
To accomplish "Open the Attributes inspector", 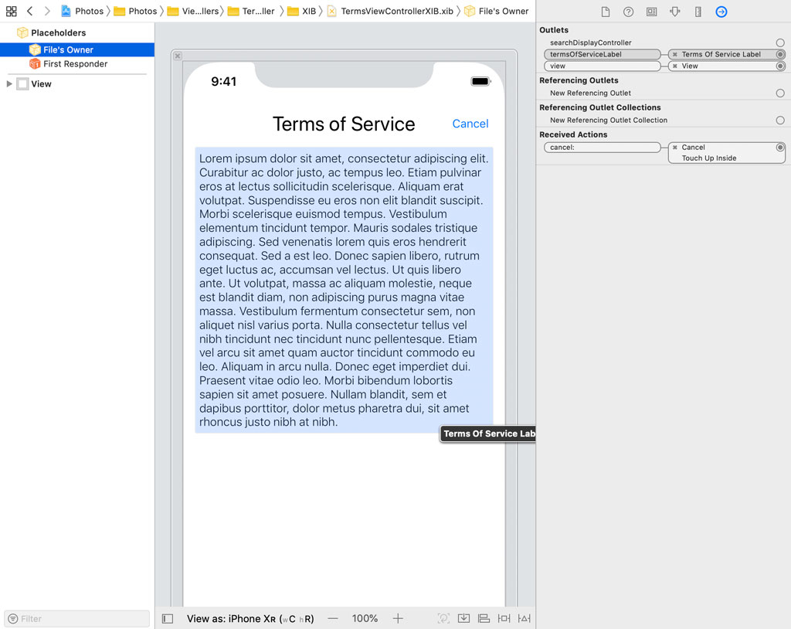I will tap(674, 12).
